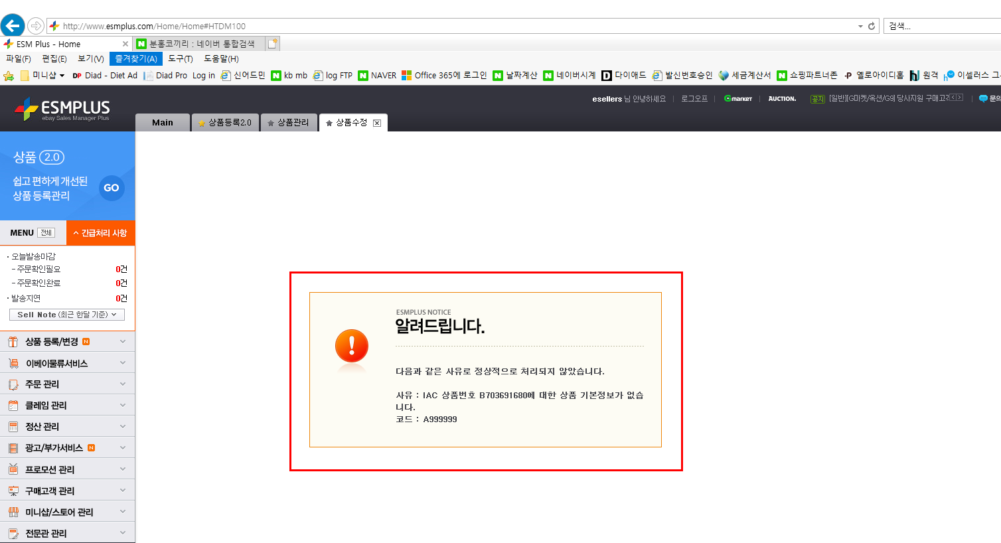
Task: Close the 상품수정 tab
Action: (377, 123)
